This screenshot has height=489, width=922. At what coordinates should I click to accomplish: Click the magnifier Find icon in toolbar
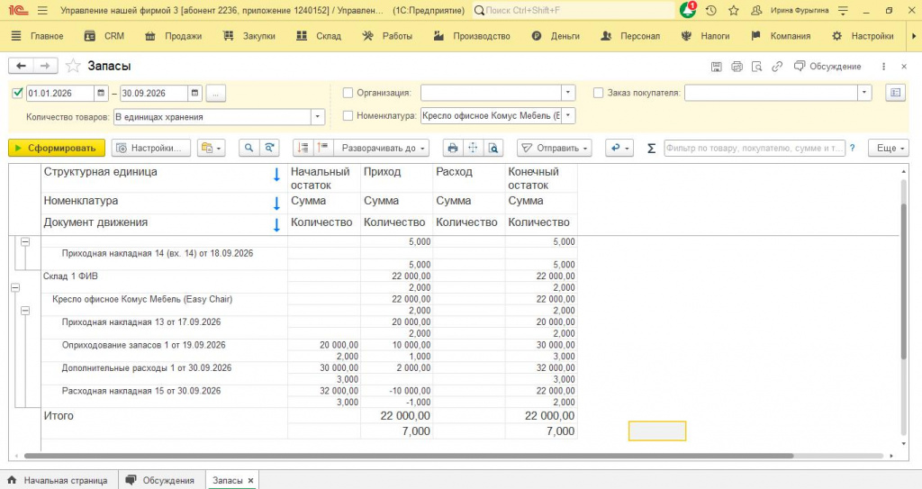249,148
